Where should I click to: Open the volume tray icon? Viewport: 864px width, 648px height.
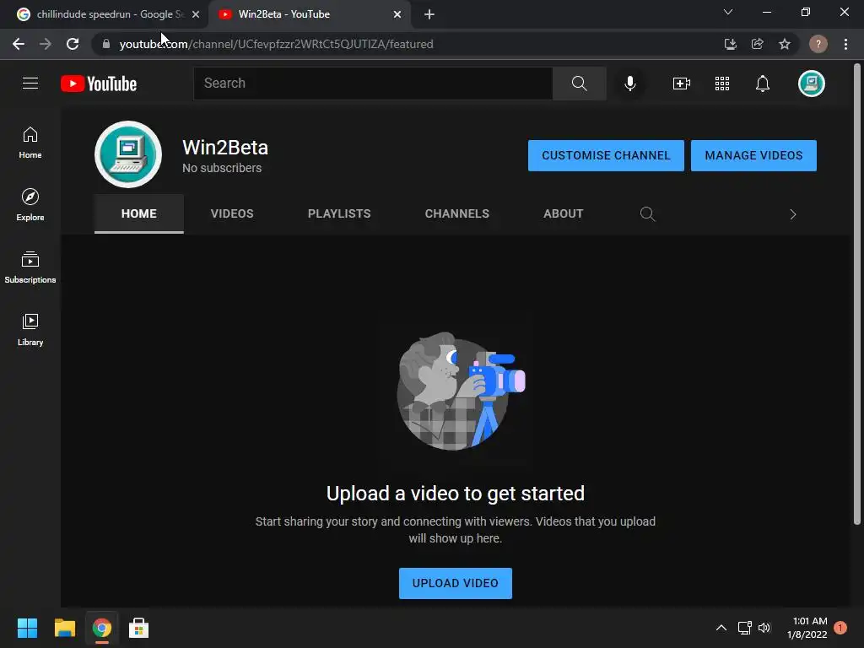[x=764, y=628]
